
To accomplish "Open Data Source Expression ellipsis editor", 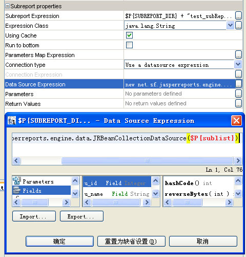I will pyautogui.click(x=238, y=84).
